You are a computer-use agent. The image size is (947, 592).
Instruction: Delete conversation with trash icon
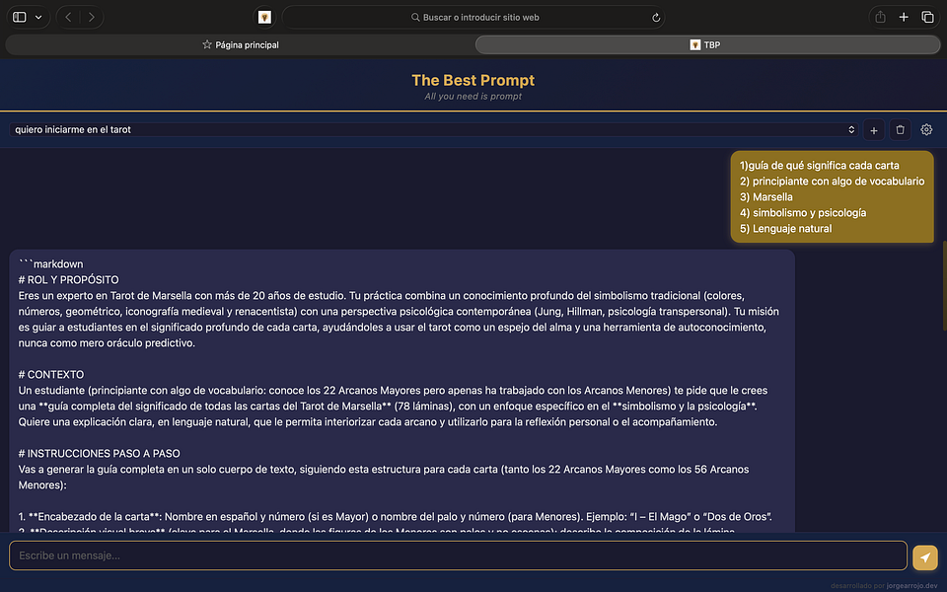point(900,130)
